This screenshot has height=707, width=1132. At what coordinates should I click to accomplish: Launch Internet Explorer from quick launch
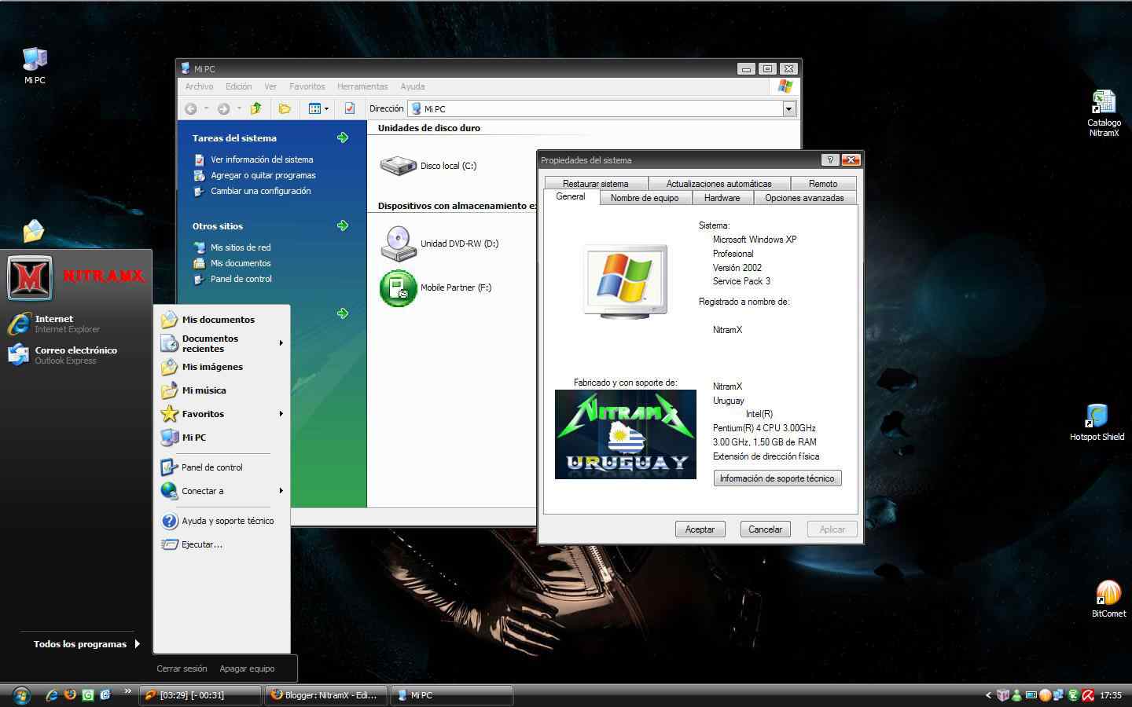pyautogui.click(x=52, y=695)
